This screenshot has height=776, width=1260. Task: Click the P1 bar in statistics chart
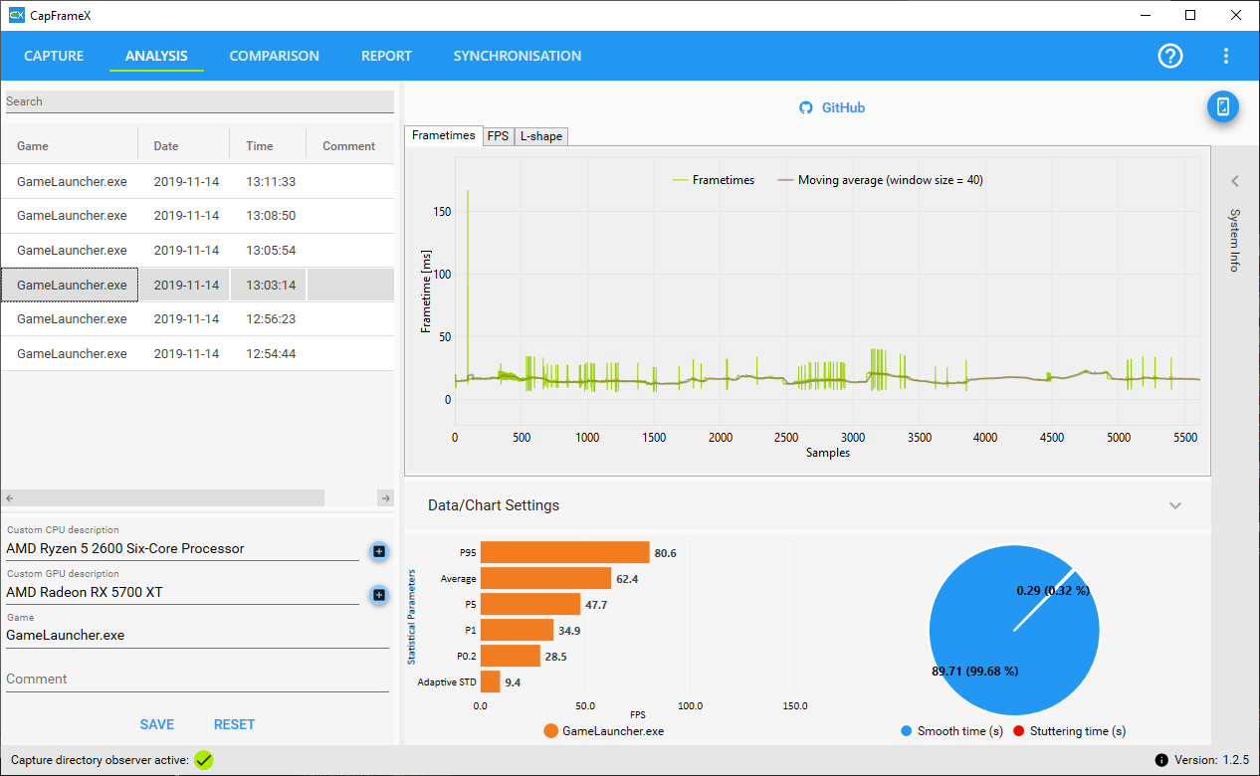click(x=518, y=630)
